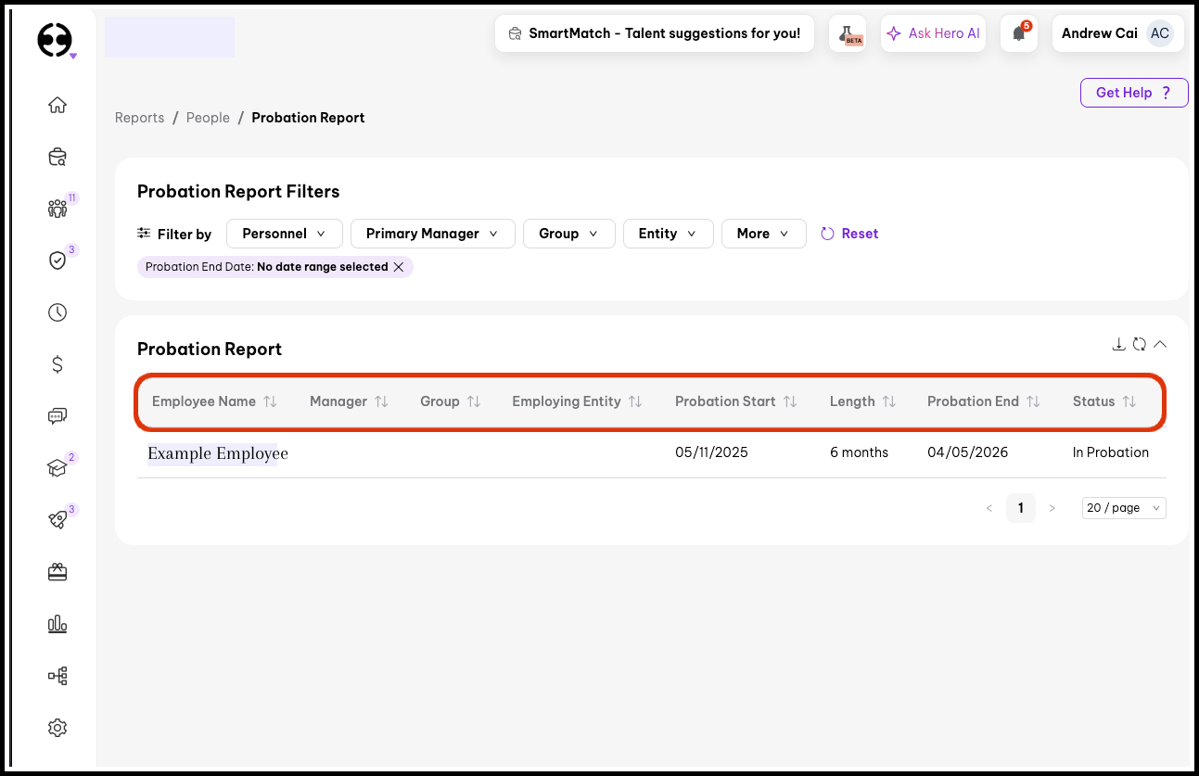Open the Primary Manager filter dropdown
The image size is (1199, 776).
[x=432, y=234]
